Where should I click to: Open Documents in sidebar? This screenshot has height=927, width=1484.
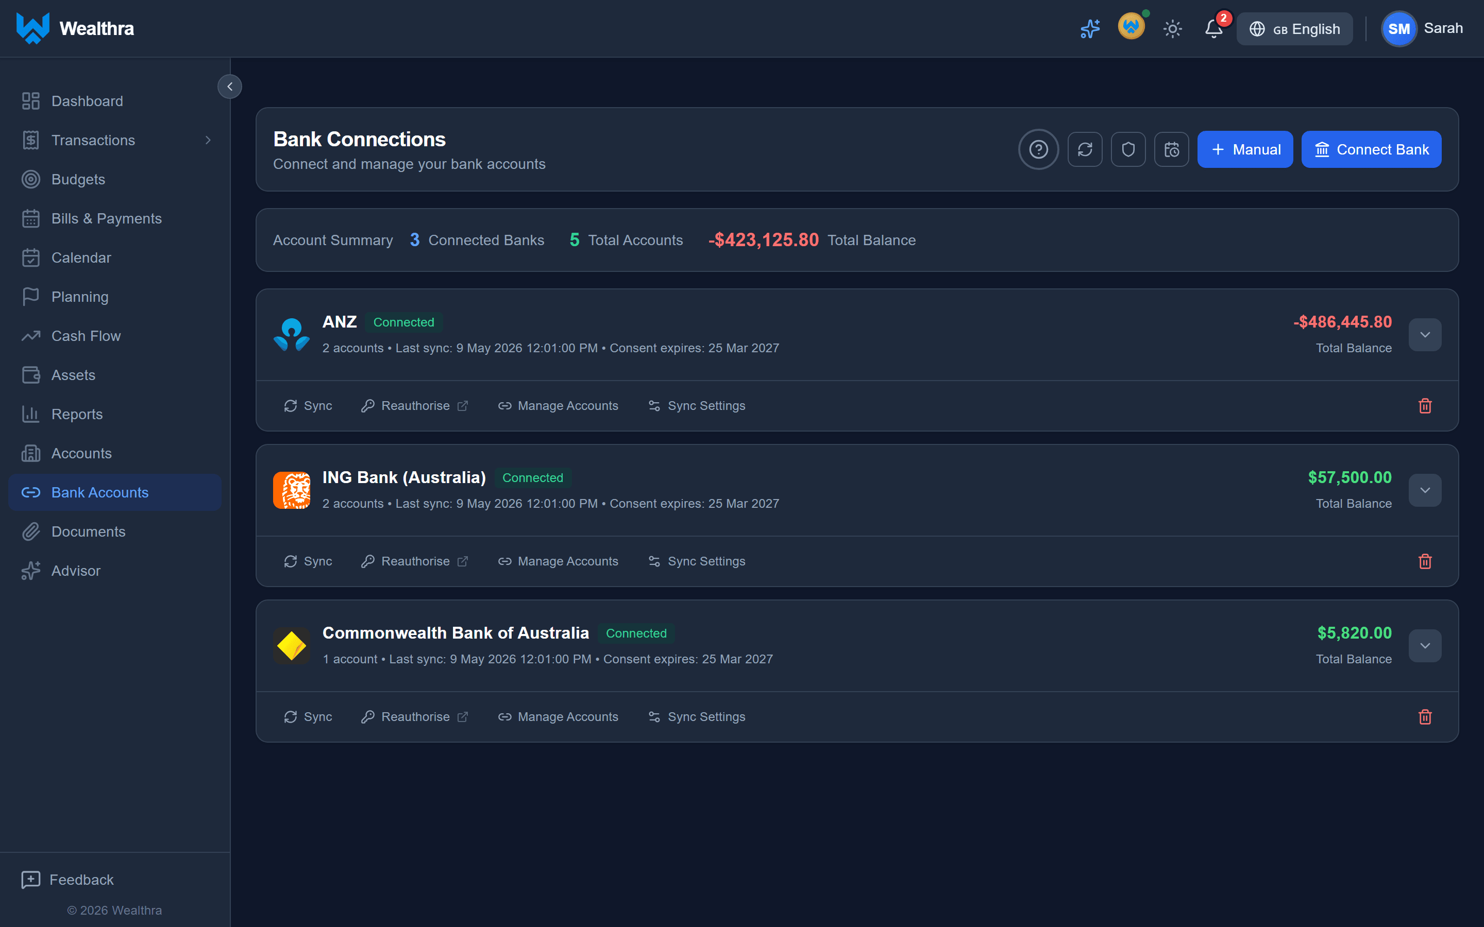[115, 531]
